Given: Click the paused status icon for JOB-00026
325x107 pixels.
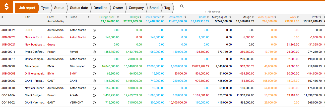Looking at the screenshot, I should [94, 30].
